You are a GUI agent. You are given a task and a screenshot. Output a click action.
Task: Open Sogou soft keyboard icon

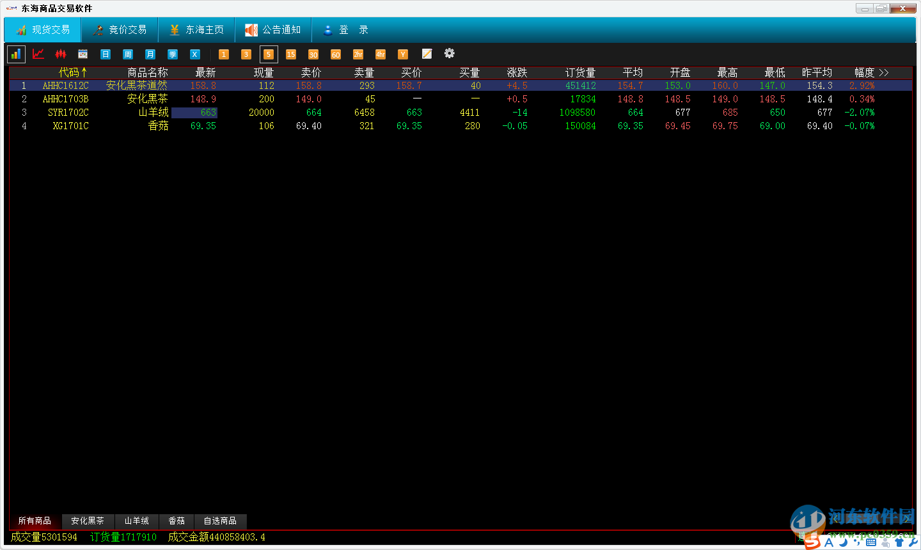click(x=871, y=542)
